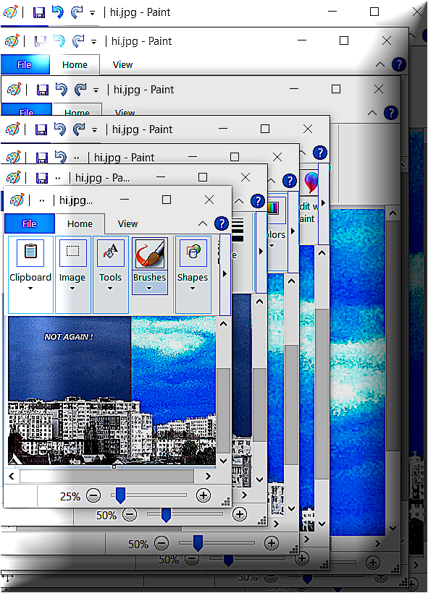Click Save in the fifth window from front

pos(43,90)
